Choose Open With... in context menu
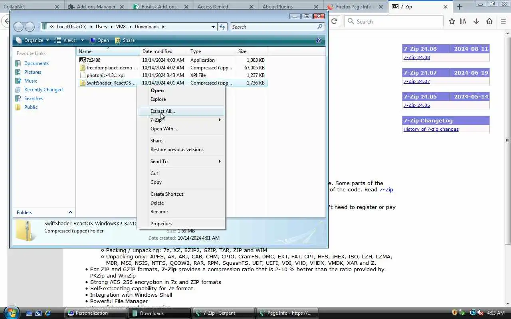 click(181, 129)
